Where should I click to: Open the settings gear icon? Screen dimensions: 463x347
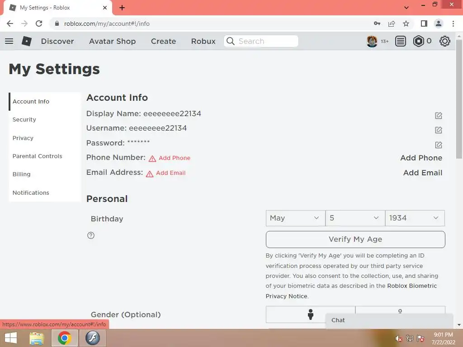click(x=445, y=41)
